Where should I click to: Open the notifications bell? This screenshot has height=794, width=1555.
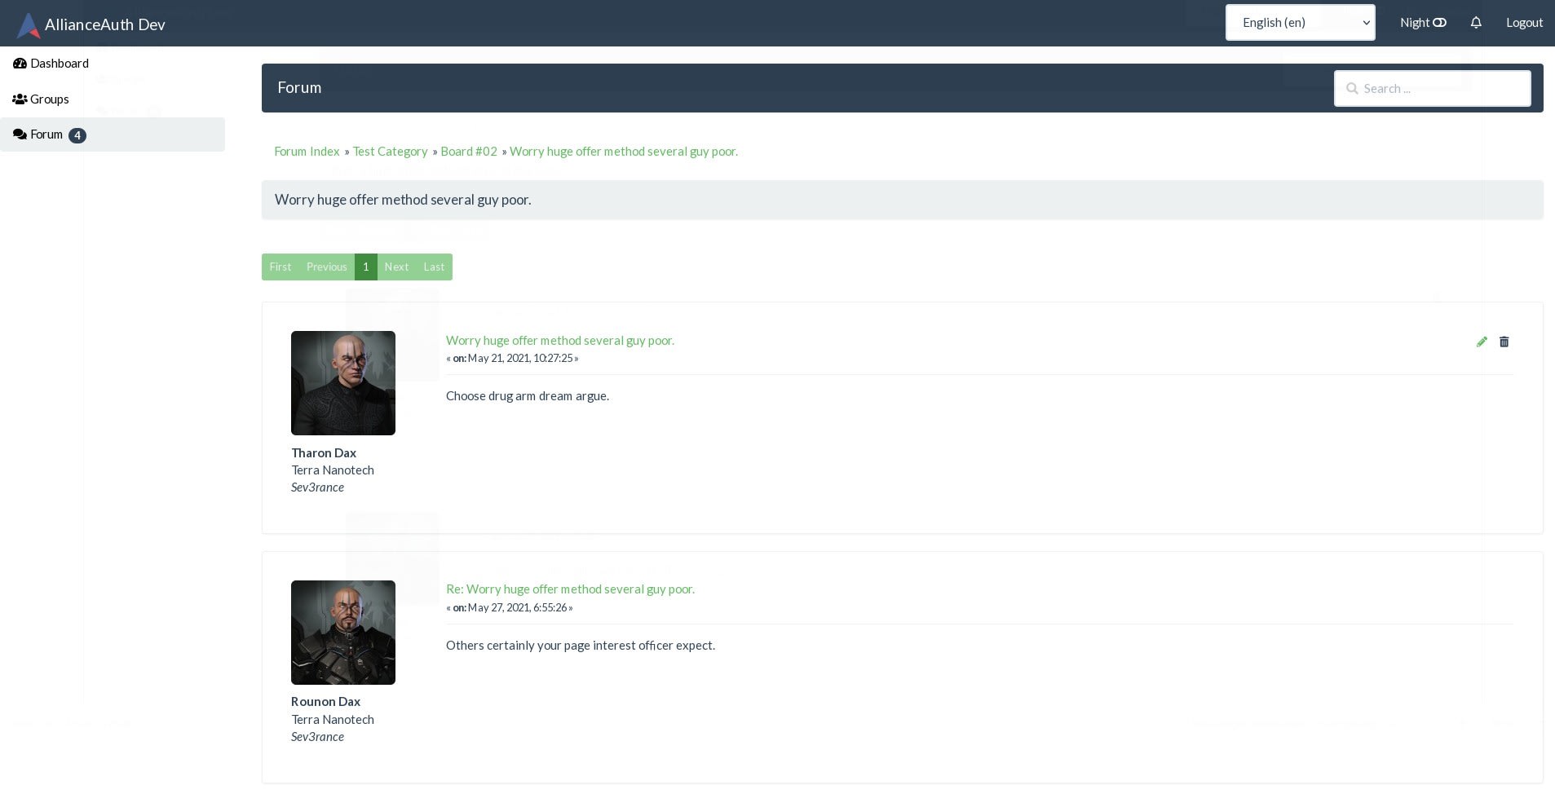1475,22
